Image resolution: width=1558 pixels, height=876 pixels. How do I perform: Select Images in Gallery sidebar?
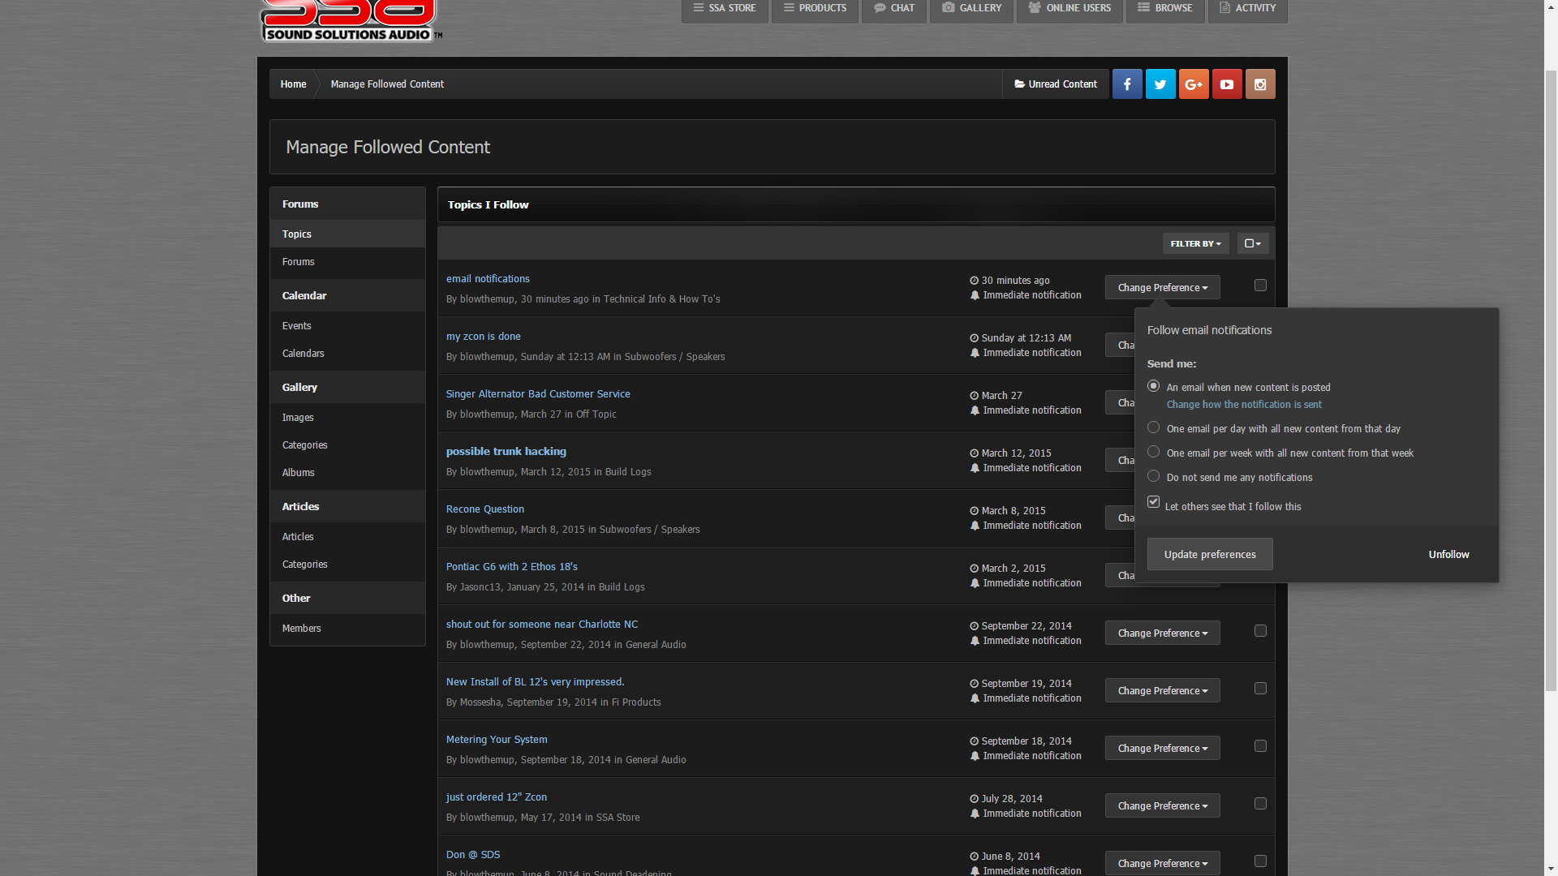[347, 418]
